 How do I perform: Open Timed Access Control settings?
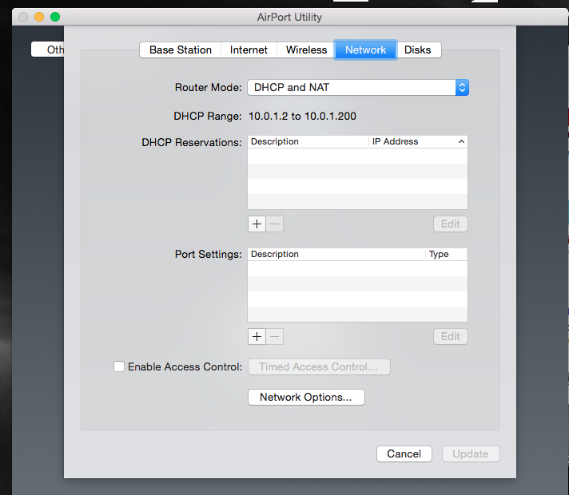click(319, 367)
